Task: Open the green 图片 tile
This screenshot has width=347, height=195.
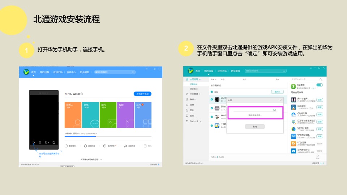Action: pyautogui.click(x=108, y=115)
